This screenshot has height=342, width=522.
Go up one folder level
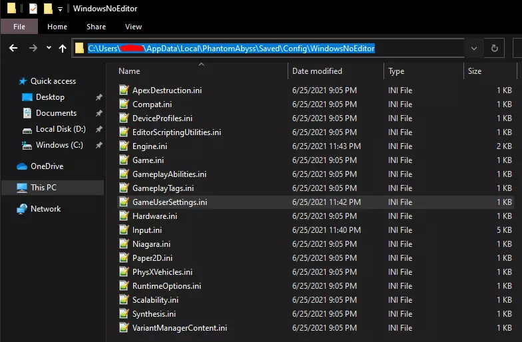pyautogui.click(x=63, y=49)
